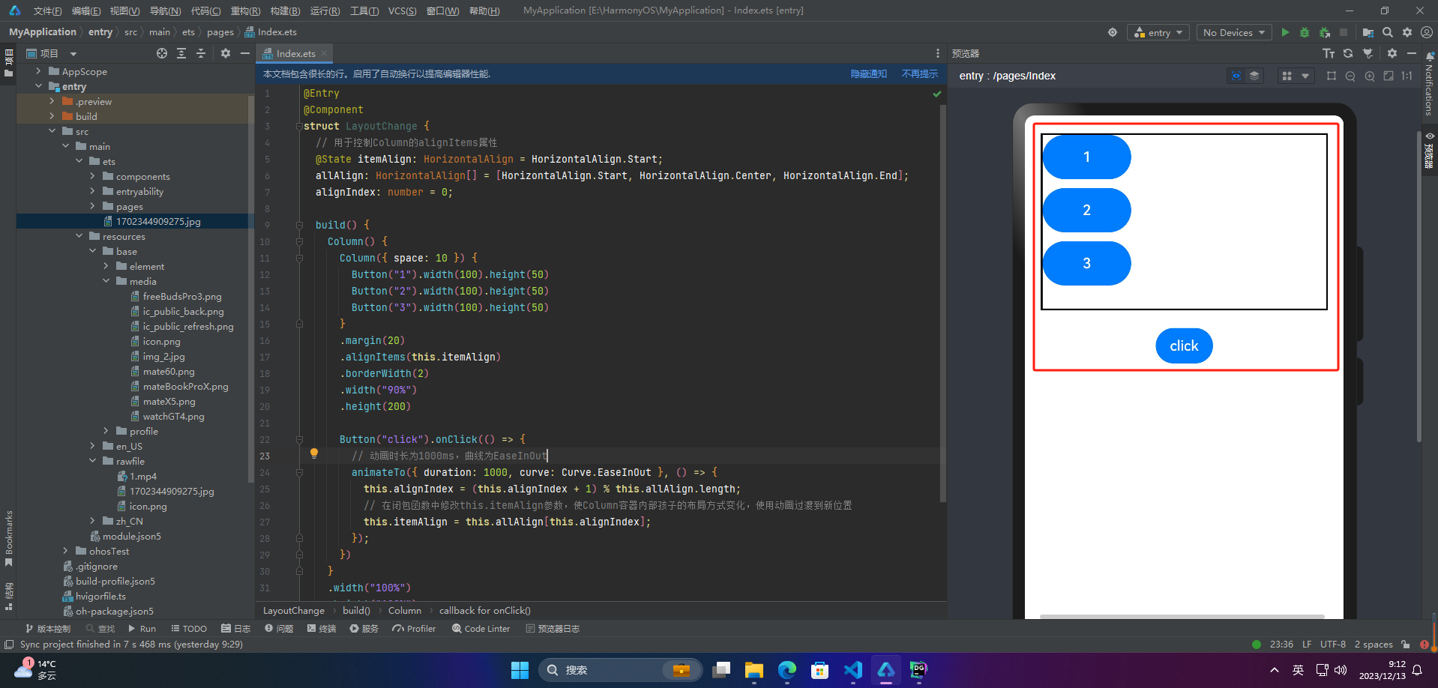1438x688 pixels.
Task: Zoom out the preview
Action: (1350, 76)
